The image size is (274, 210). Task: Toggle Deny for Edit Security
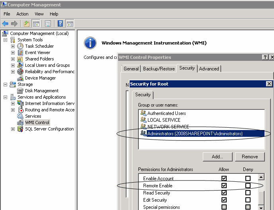[x=248, y=200]
